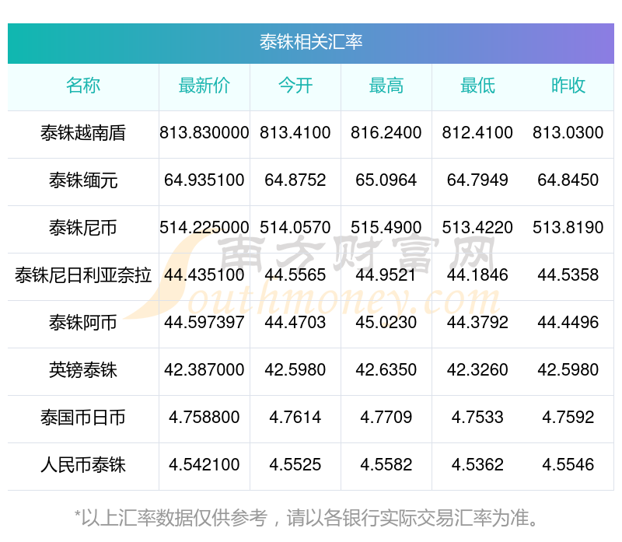Open the 人民币泰铢 currency pair

83,465
